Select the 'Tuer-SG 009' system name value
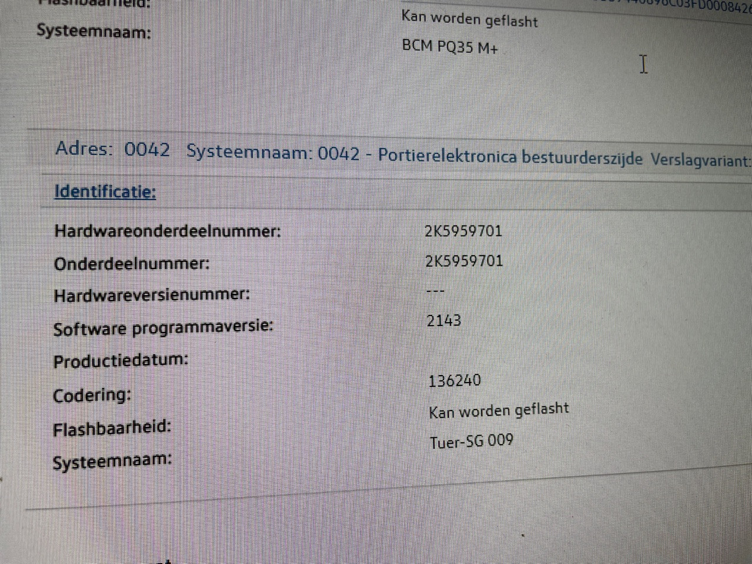This screenshot has height=564, width=752. coord(471,441)
